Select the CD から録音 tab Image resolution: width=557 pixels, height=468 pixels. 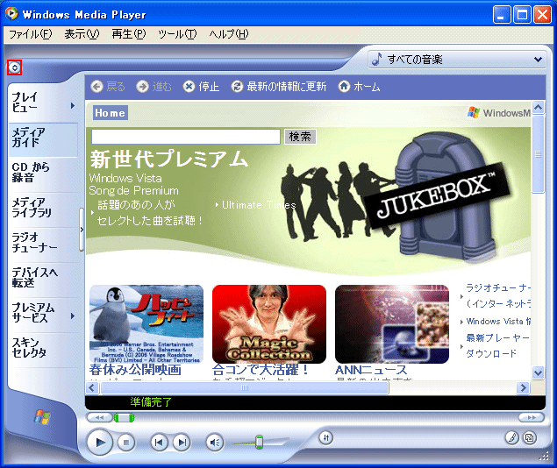coord(43,174)
